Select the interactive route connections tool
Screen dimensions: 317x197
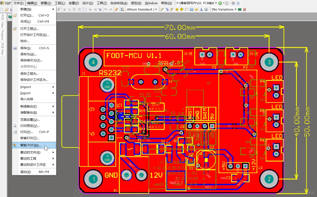click(x=162, y=10)
